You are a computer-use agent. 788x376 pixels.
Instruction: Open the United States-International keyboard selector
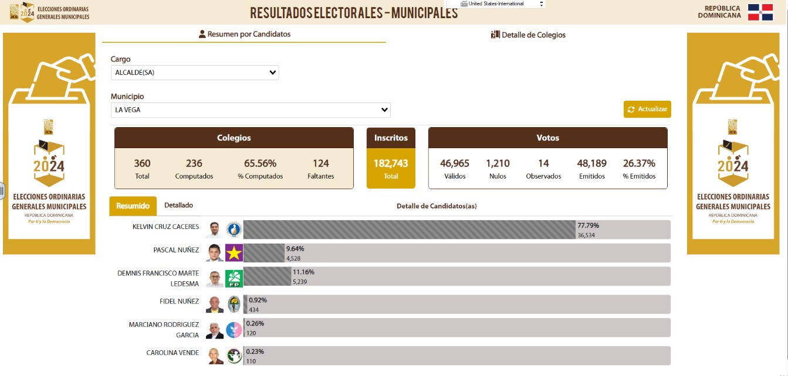(502, 4)
